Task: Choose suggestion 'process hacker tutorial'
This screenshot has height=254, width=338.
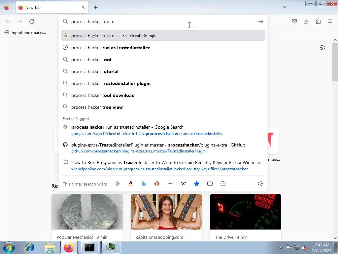Action: (x=163, y=71)
